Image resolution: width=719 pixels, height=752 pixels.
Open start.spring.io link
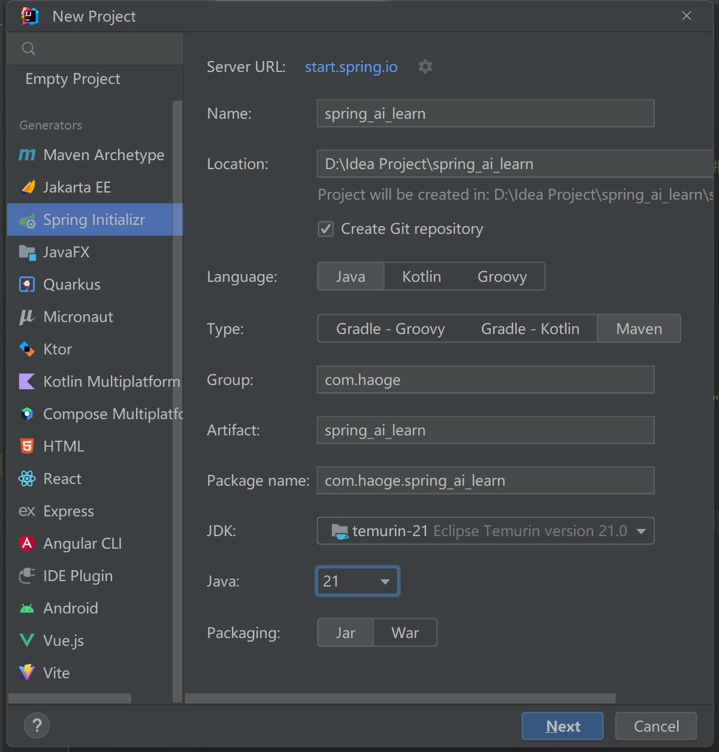[x=351, y=67]
